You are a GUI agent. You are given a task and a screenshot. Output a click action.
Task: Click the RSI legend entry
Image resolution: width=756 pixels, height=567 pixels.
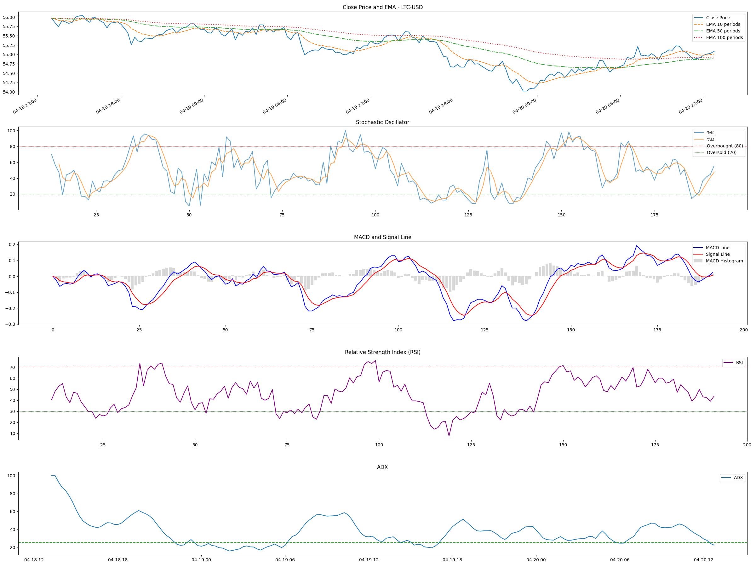pos(739,363)
